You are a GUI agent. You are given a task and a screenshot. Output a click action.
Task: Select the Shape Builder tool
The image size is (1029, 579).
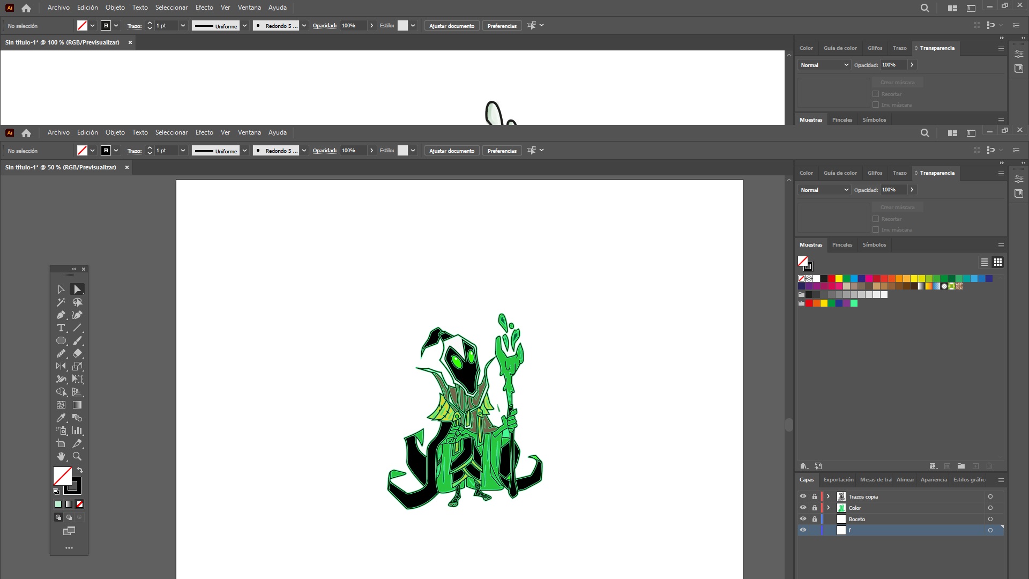[x=61, y=392]
